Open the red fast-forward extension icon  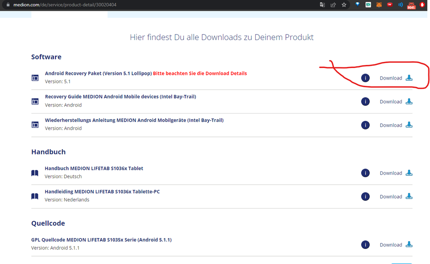click(390, 5)
